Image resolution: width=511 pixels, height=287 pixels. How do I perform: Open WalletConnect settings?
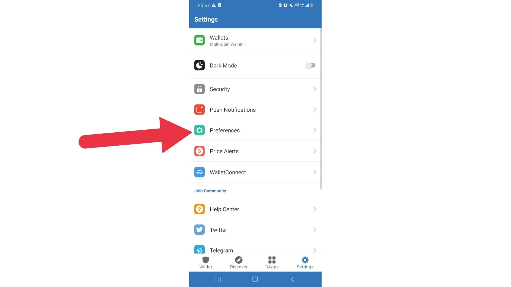[255, 172]
